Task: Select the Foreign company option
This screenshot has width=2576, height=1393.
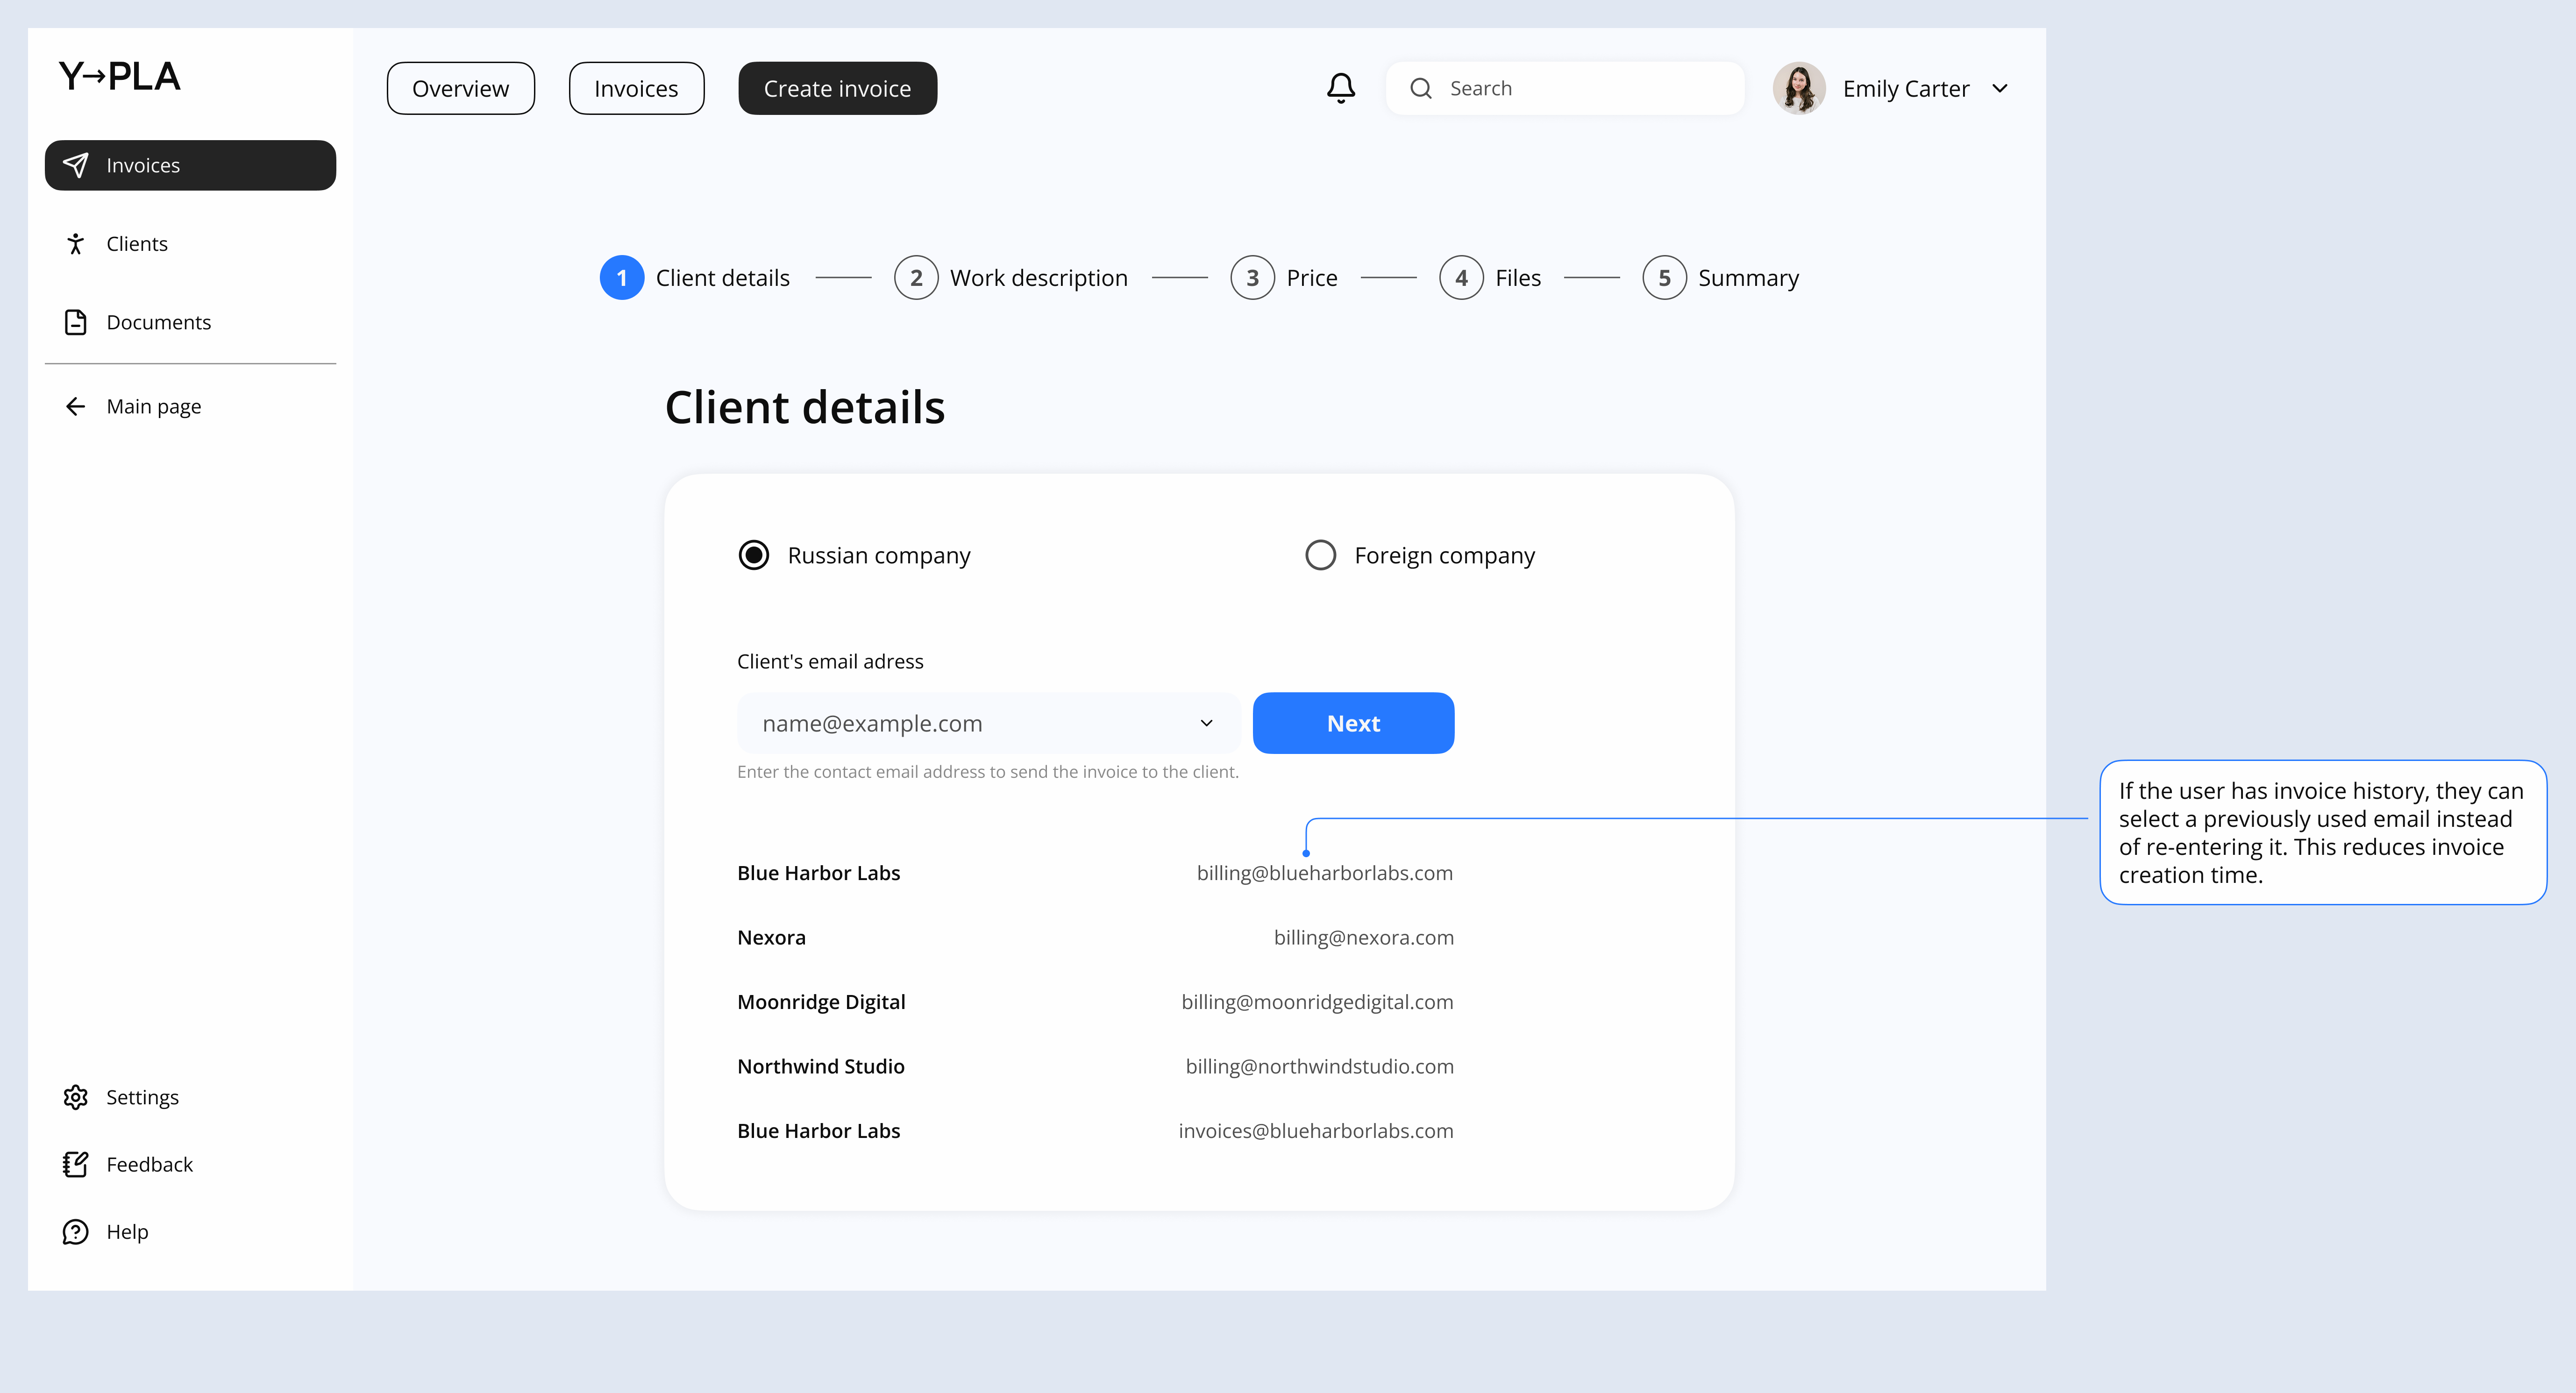Action: [x=1320, y=554]
